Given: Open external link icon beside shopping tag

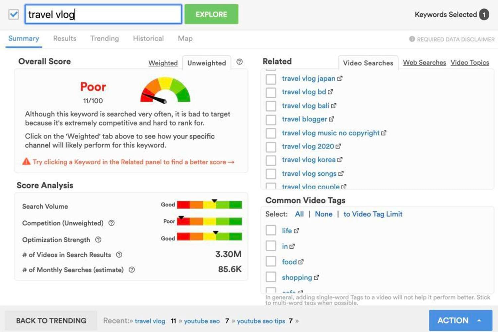Looking at the screenshot, I should [316, 278].
